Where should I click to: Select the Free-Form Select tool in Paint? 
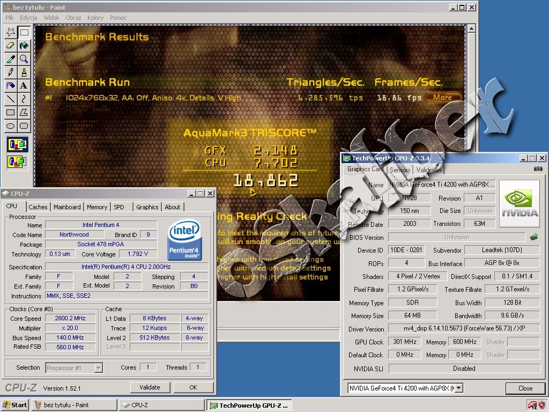pos(11,33)
